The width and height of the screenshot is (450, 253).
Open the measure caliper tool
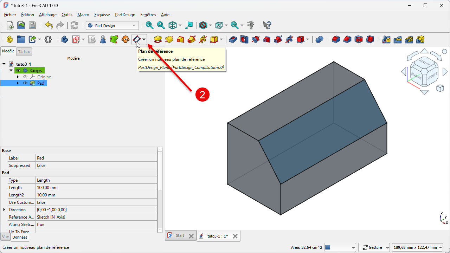pos(251,25)
